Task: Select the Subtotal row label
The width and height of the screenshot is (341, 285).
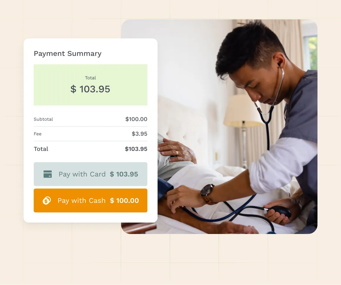Action: click(43, 119)
